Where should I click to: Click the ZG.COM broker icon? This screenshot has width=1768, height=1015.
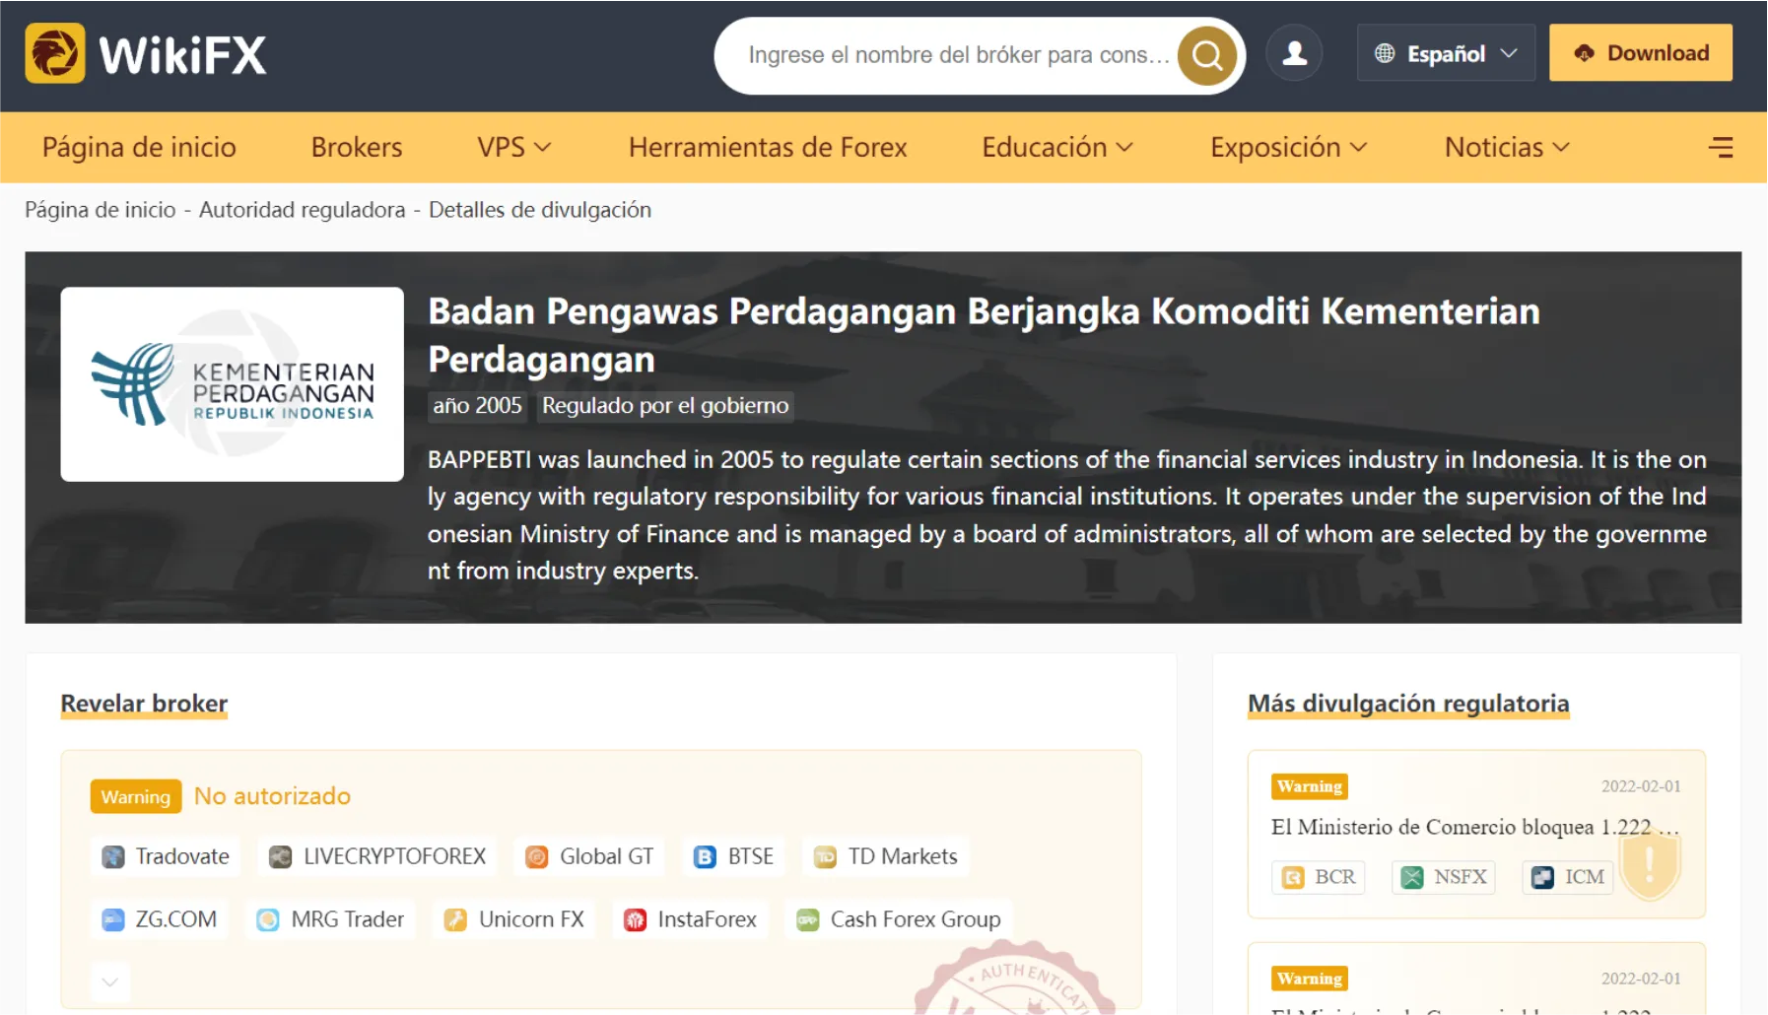[x=113, y=919]
